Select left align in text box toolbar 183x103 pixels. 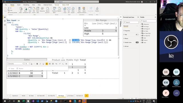[47, 64]
